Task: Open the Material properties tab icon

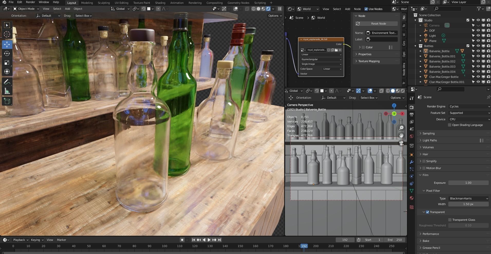Action: [x=412, y=198]
